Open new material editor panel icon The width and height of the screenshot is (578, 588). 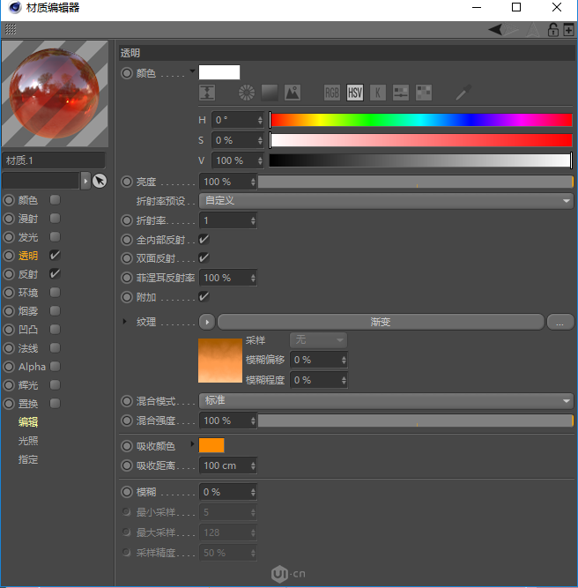tap(568, 29)
